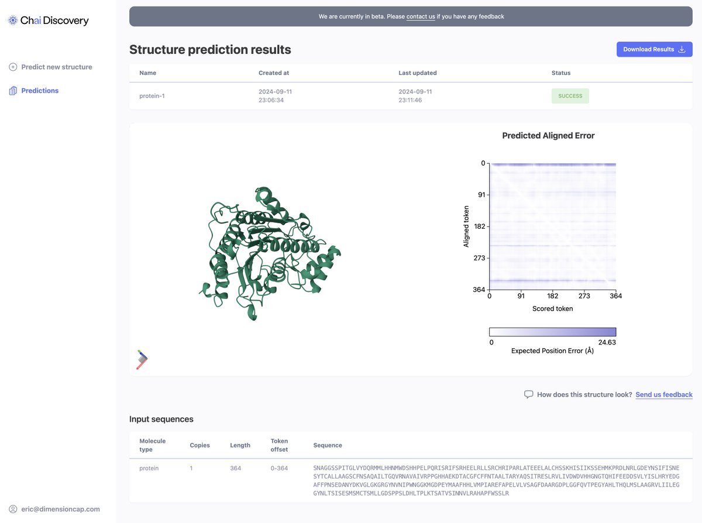Open the Send us feedback link
Viewport: 702px width, 523px height.
[x=664, y=394]
